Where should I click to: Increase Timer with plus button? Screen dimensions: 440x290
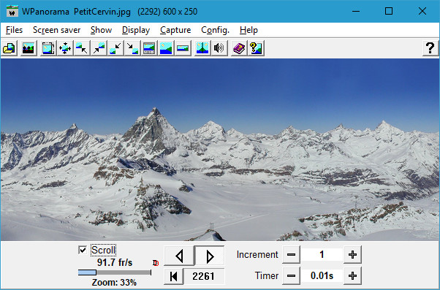[352, 276]
